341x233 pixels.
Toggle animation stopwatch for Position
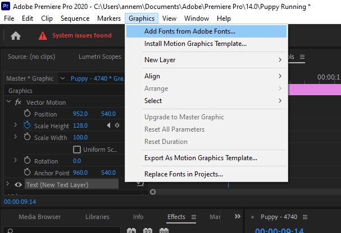(x=27, y=113)
